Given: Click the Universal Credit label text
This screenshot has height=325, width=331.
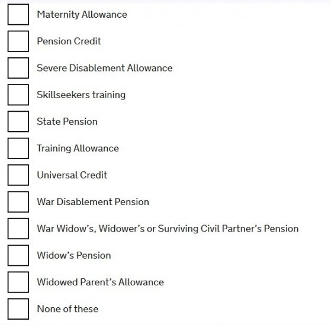Looking at the screenshot, I should pyautogui.click(x=72, y=175).
